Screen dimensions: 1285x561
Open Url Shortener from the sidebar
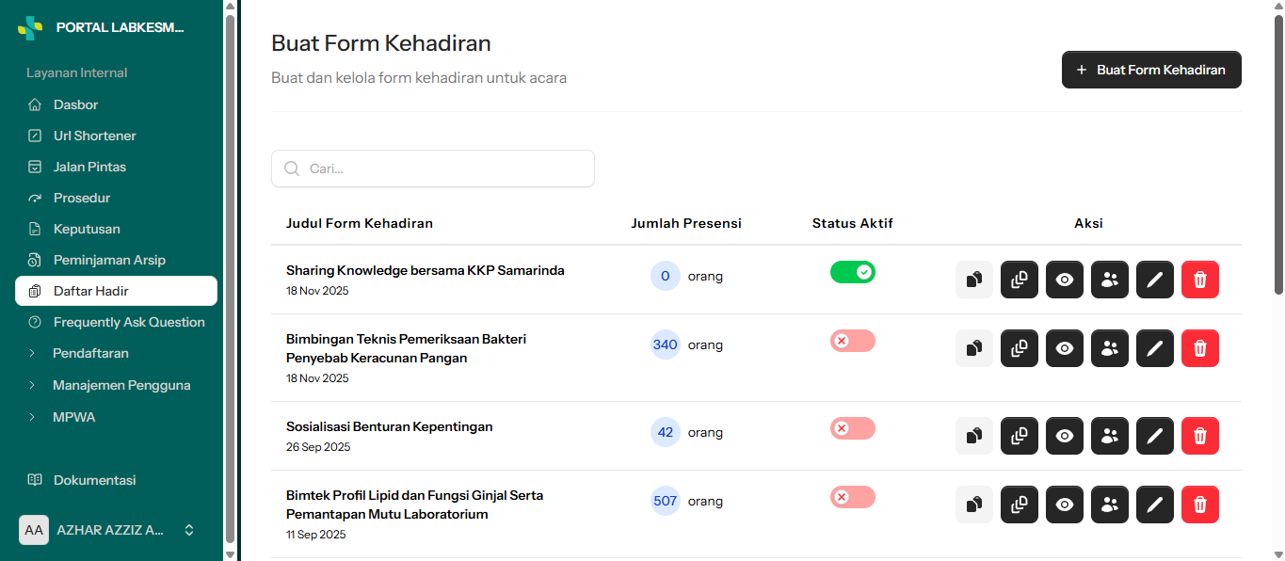point(116,136)
